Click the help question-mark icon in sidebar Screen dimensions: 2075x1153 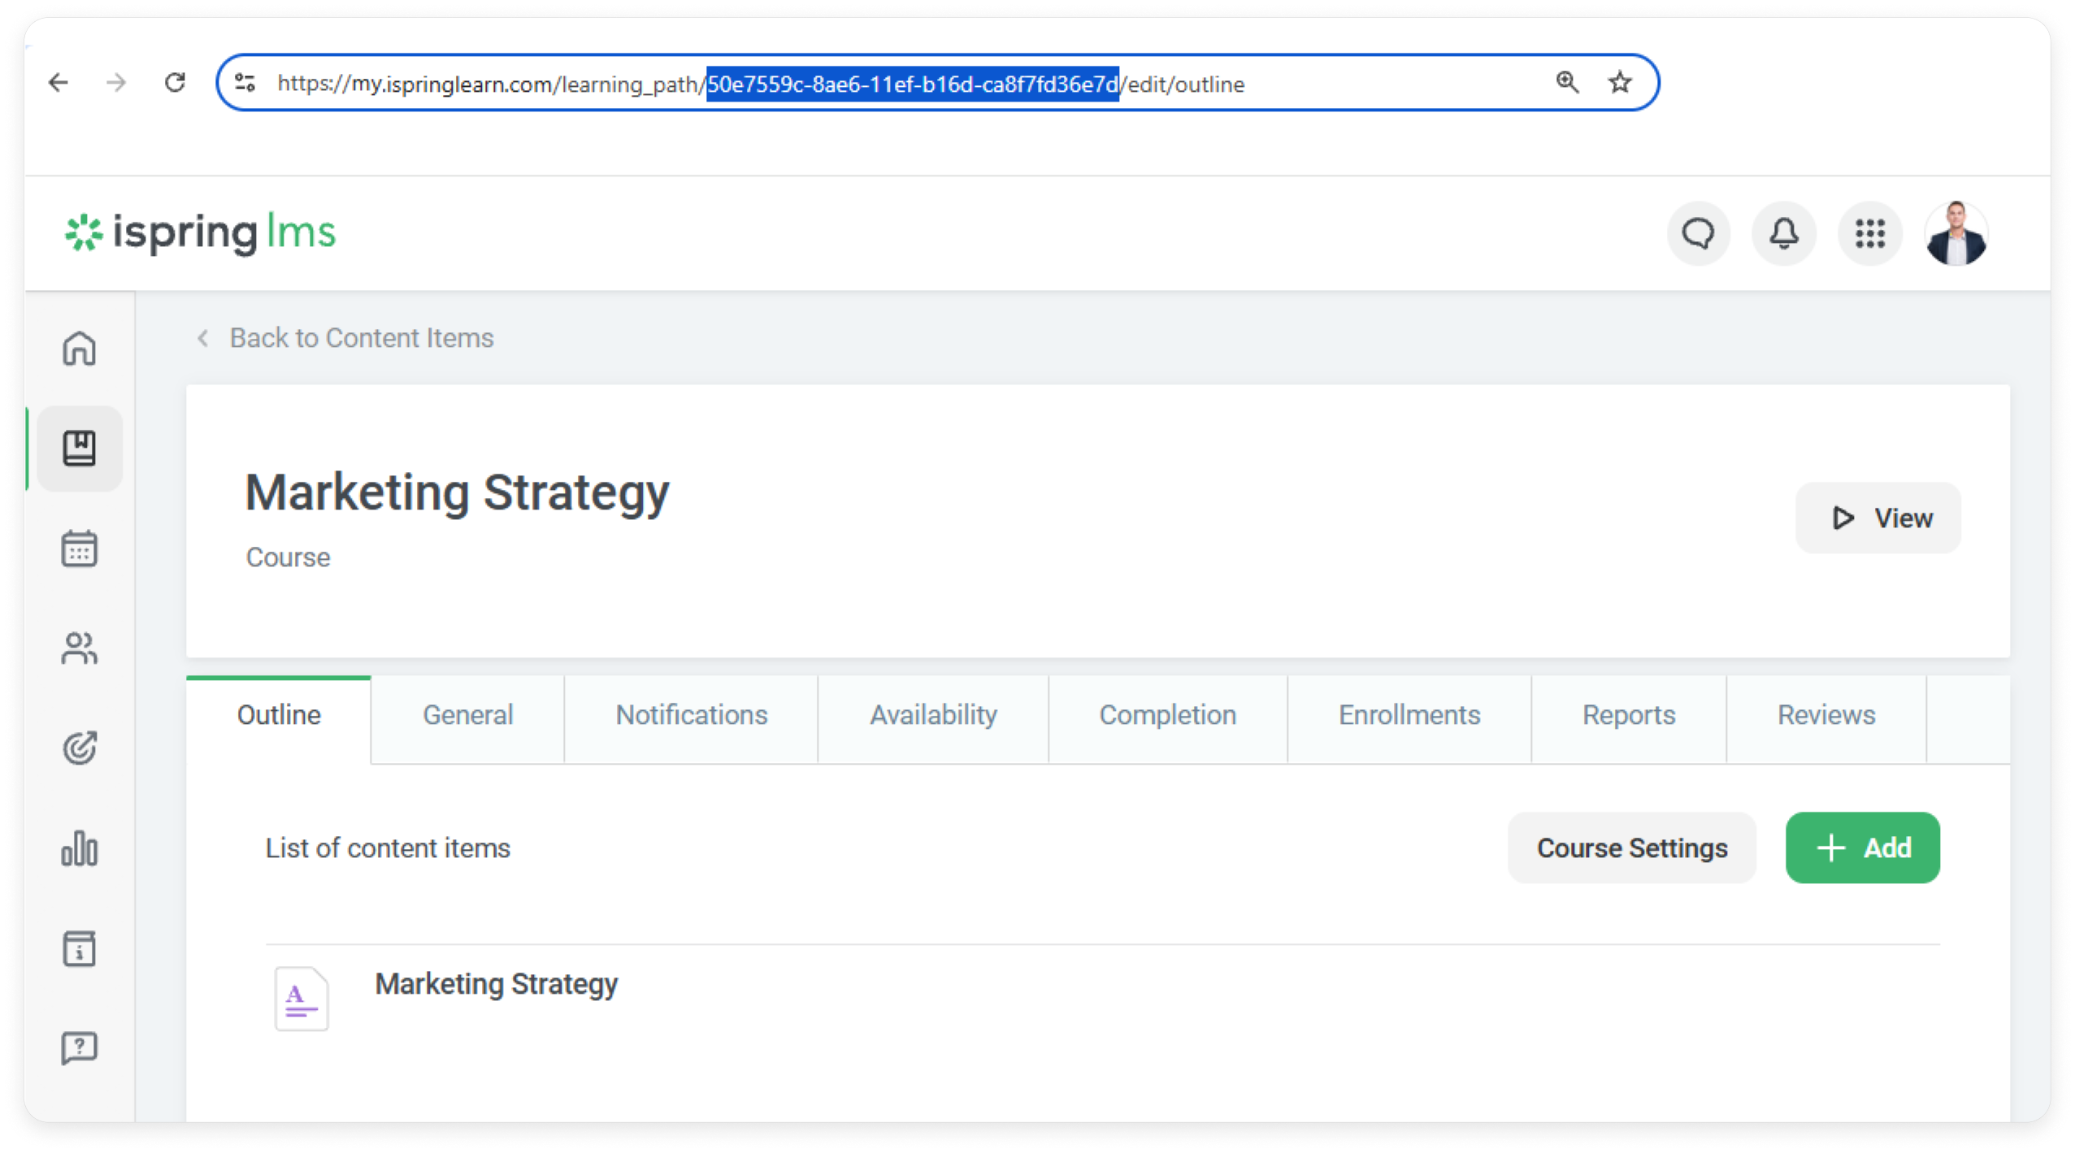click(79, 1048)
